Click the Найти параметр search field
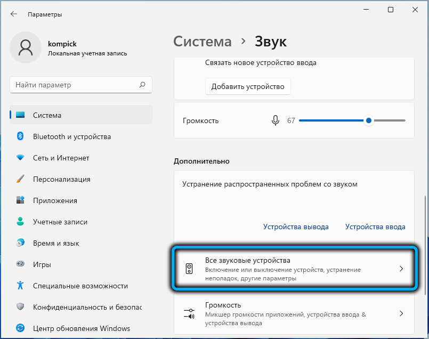 click(75, 85)
